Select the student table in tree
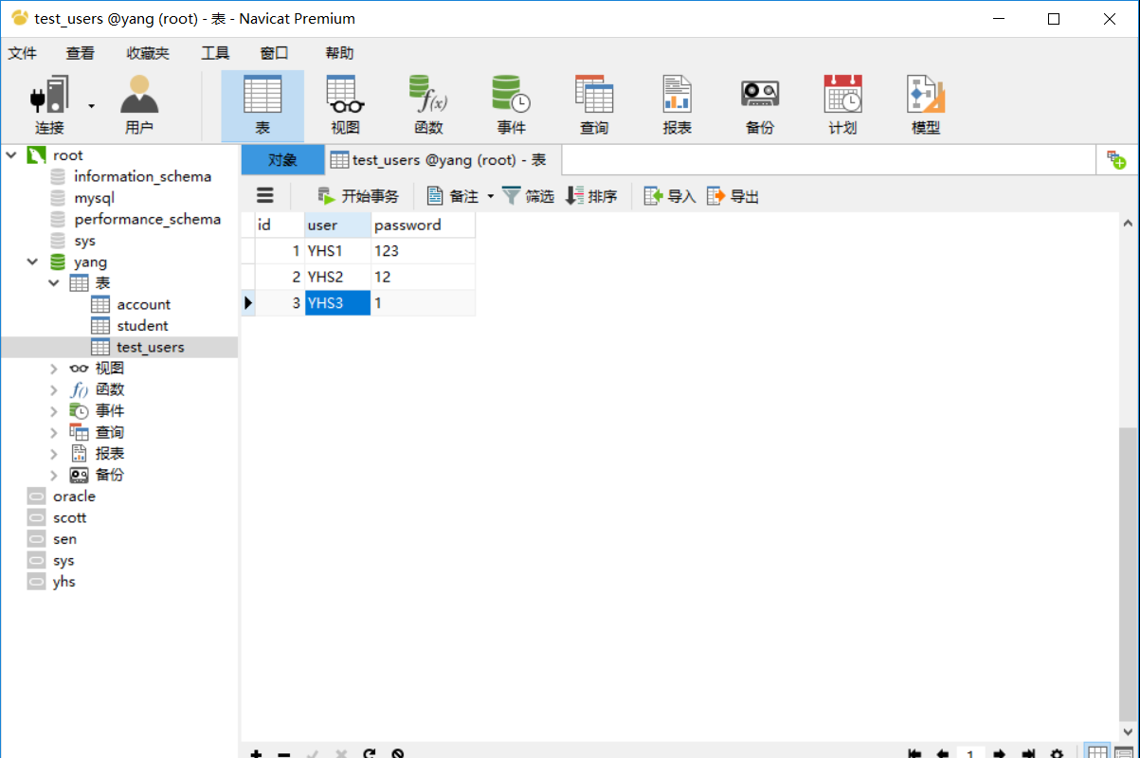 (142, 325)
